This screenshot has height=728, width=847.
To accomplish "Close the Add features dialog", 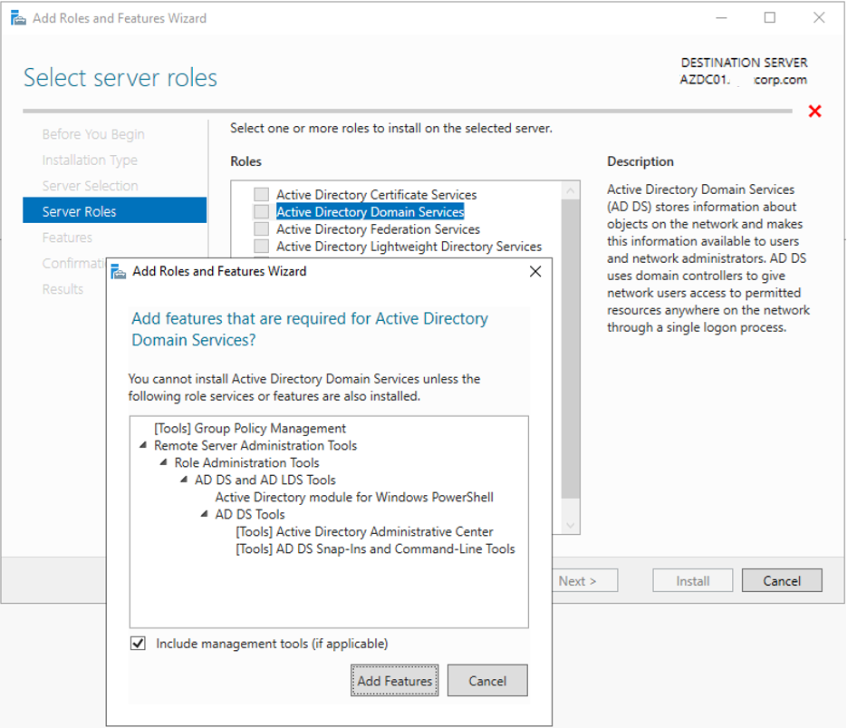I will click(x=534, y=271).
